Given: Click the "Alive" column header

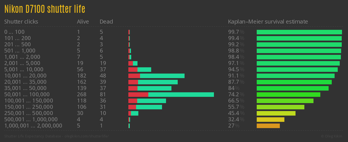Looking at the screenshot, I should point(83,22).
